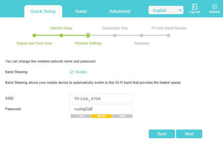Open the Advanced tab
Viewport: 223px width, 145px height.
pos(120,11)
